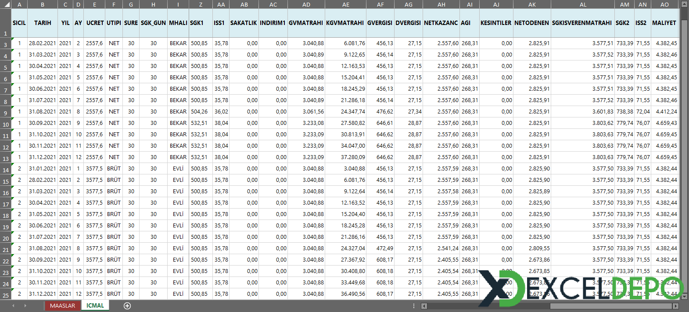The image size is (689, 312).
Task: Select column AO header
Action: tap(664, 4)
